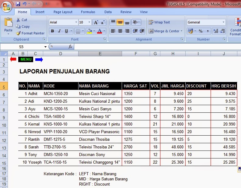Viewport: 241px width, 188px height.
Task: Click the Redo arrow icon
Action: coord(34,4)
